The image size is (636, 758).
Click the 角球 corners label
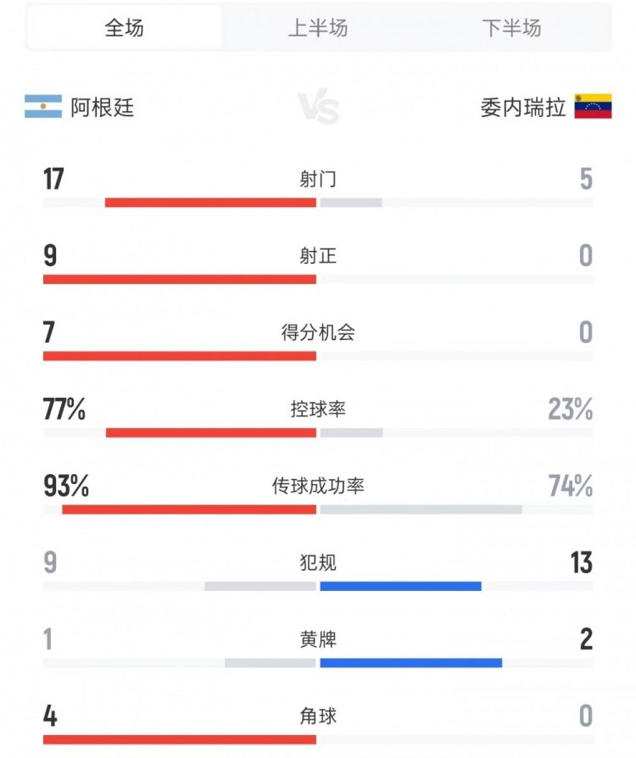[x=318, y=716]
